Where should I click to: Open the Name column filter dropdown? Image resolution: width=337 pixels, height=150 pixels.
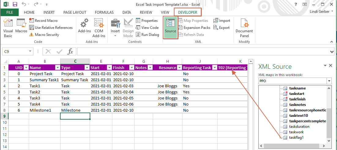[x=58, y=68]
